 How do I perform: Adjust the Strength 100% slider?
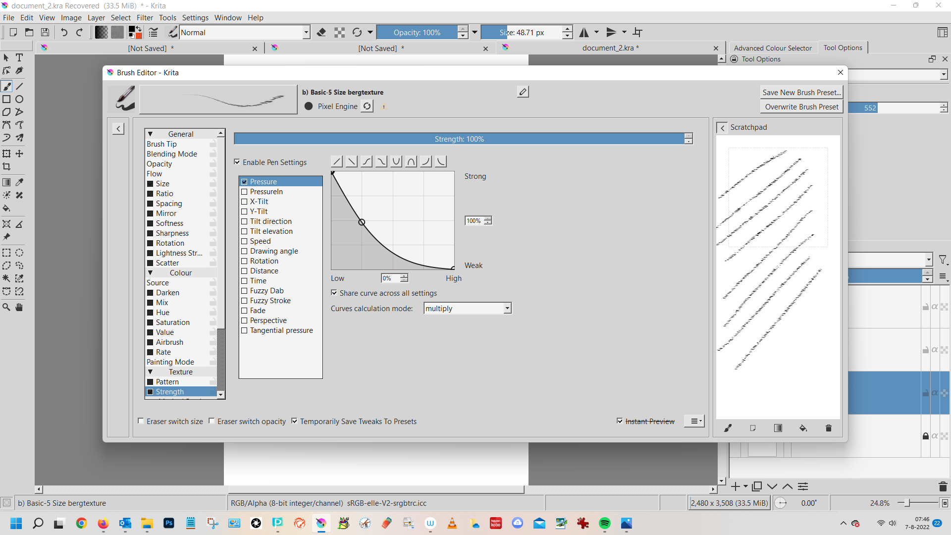(459, 139)
